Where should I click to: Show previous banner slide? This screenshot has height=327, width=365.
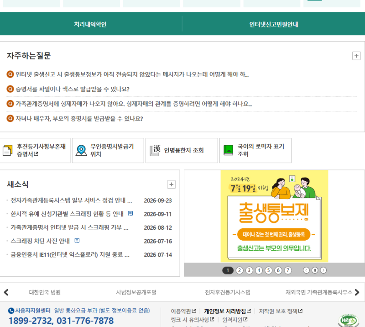[306, 270]
